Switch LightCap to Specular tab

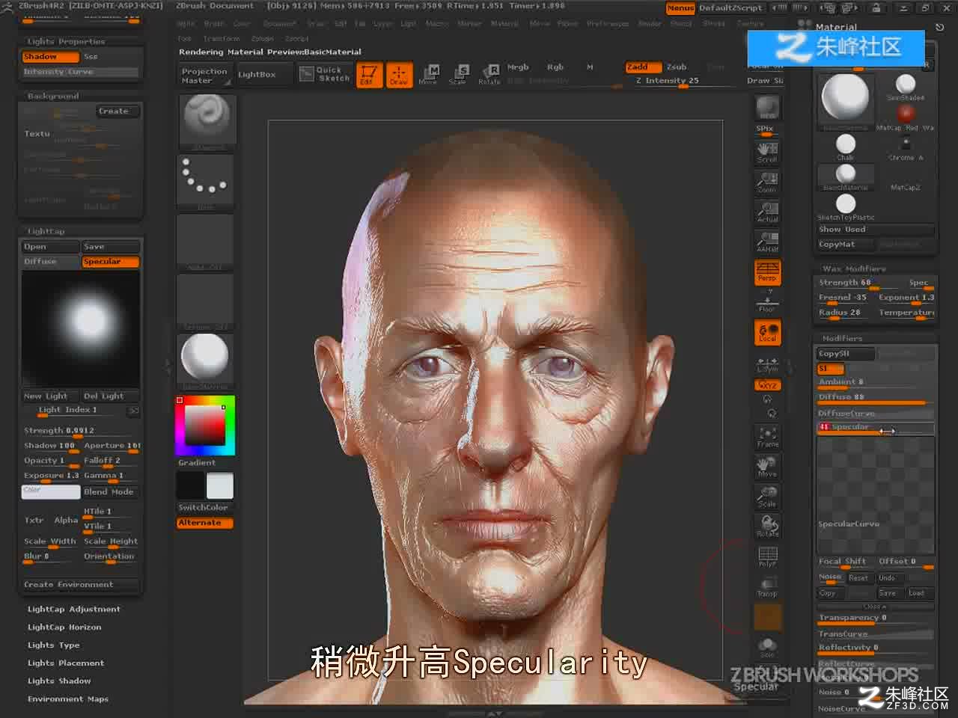click(111, 262)
